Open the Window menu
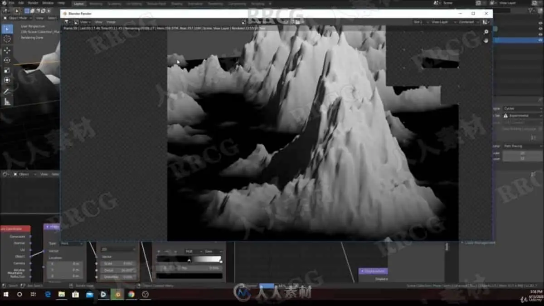 (x=48, y=3)
